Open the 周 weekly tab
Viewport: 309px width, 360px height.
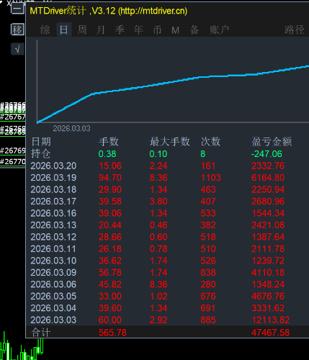tap(82, 30)
